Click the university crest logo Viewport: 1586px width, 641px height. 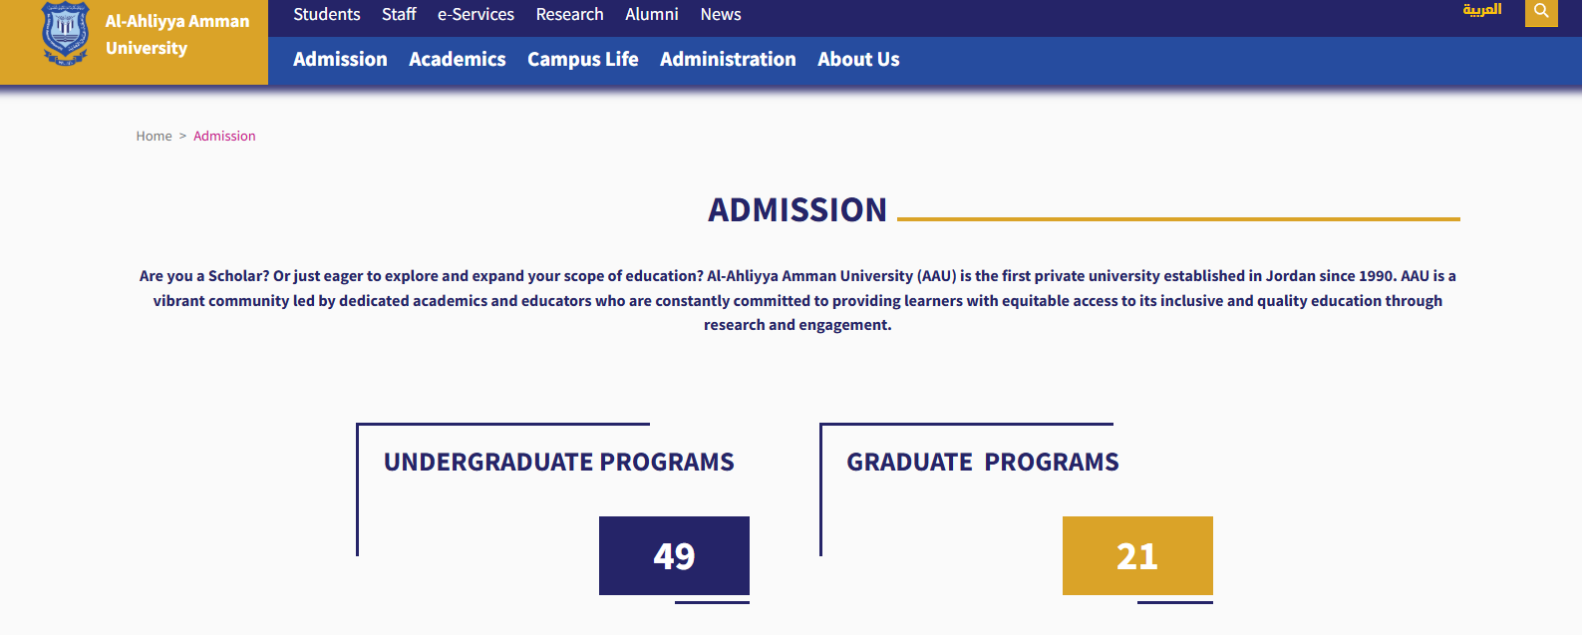point(65,36)
